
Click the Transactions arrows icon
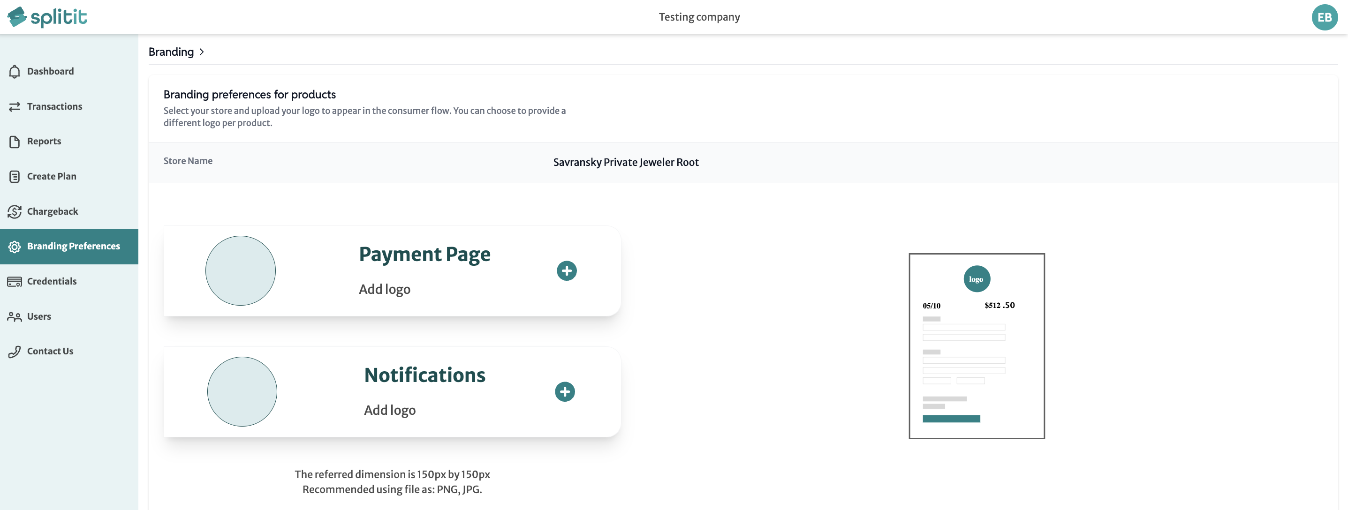pyautogui.click(x=15, y=107)
